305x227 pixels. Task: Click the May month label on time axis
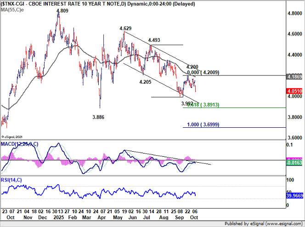pos(118,217)
